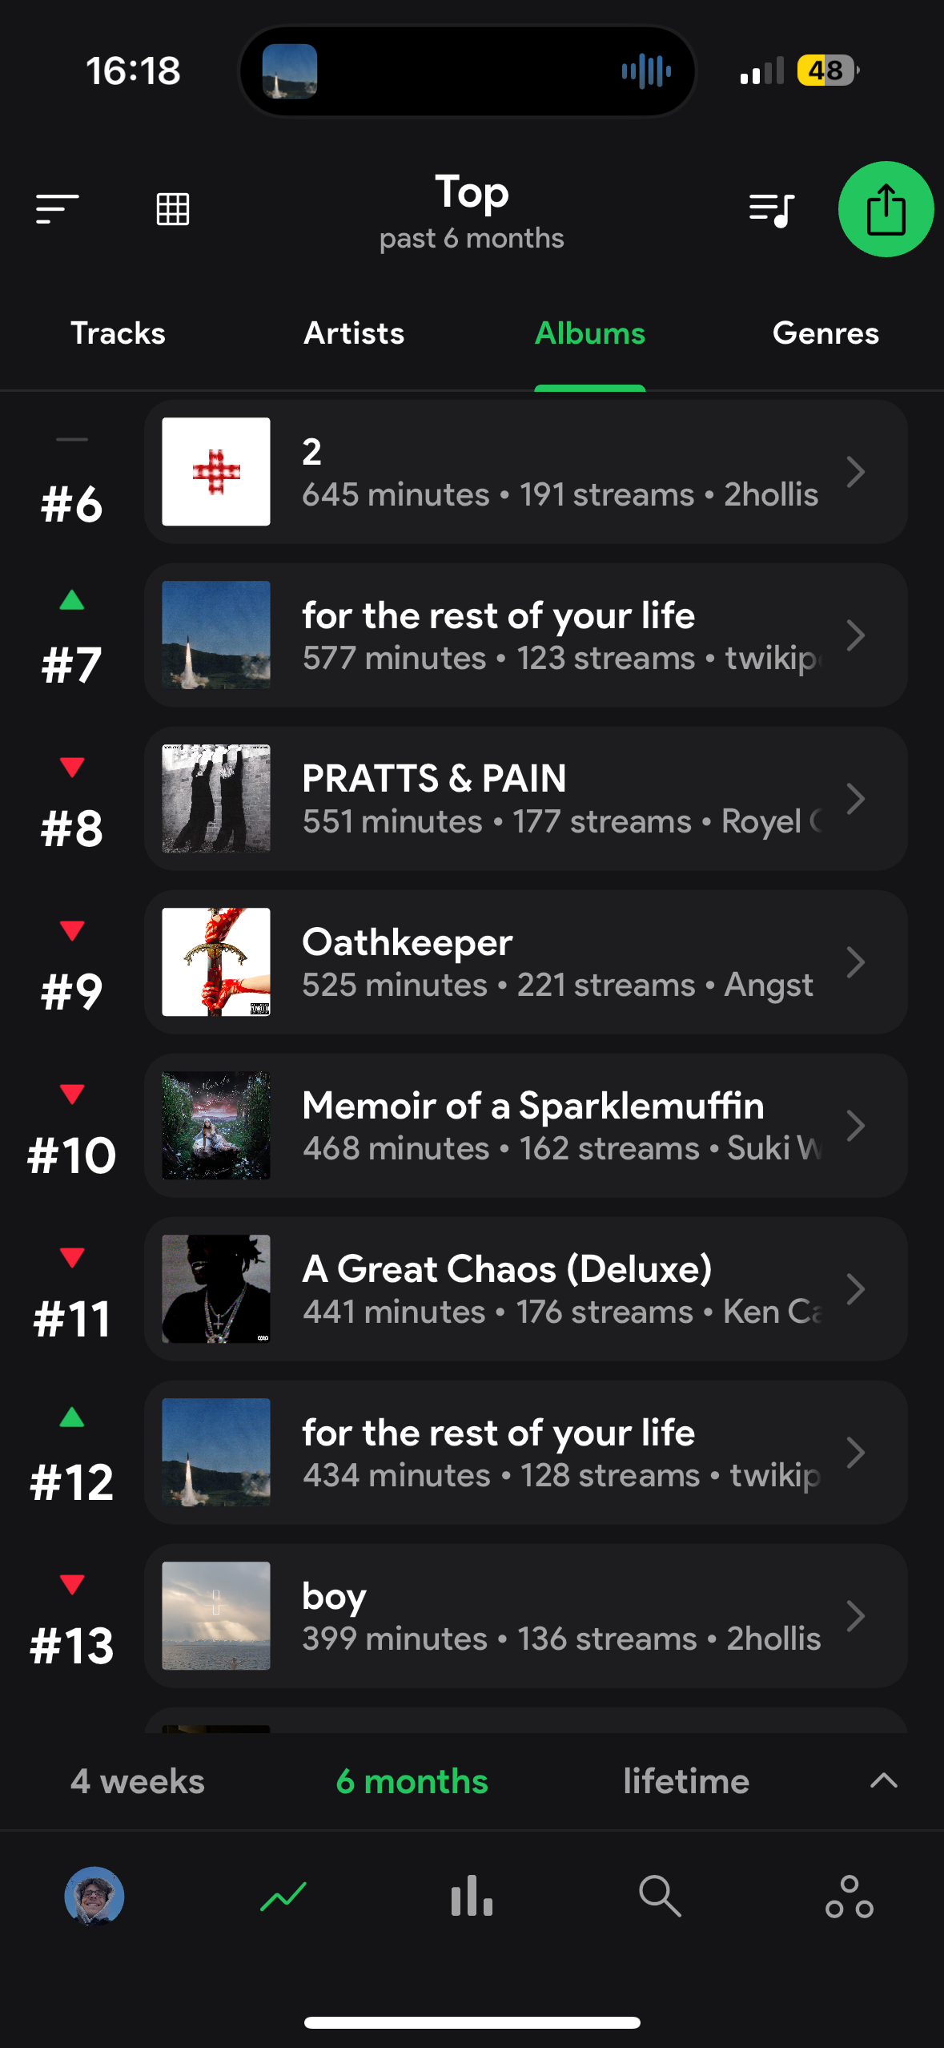
Task: Select the 4 weeks time range
Action: 138,1781
